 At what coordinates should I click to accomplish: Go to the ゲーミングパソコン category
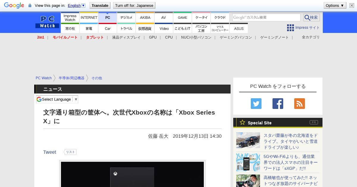tap(236, 37)
